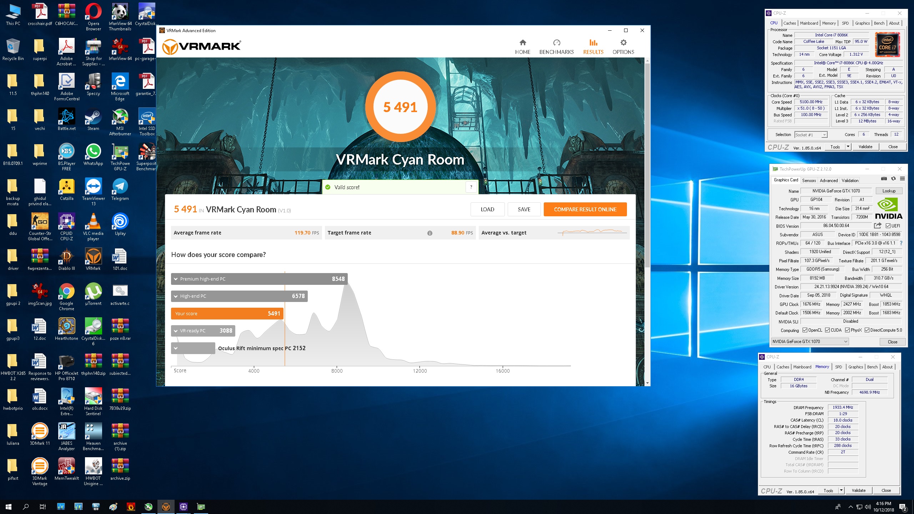Click the GPU-Z screenshot camera icon
Image resolution: width=914 pixels, height=514 pixels.
[x=884, y=179]
